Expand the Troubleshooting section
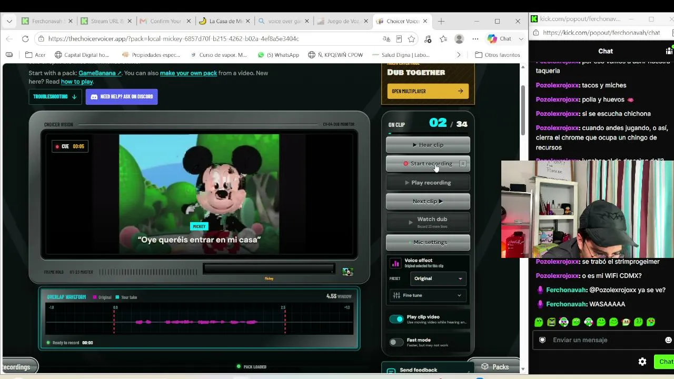The width and height of the screenshot is (674, 379). [55, 97]
